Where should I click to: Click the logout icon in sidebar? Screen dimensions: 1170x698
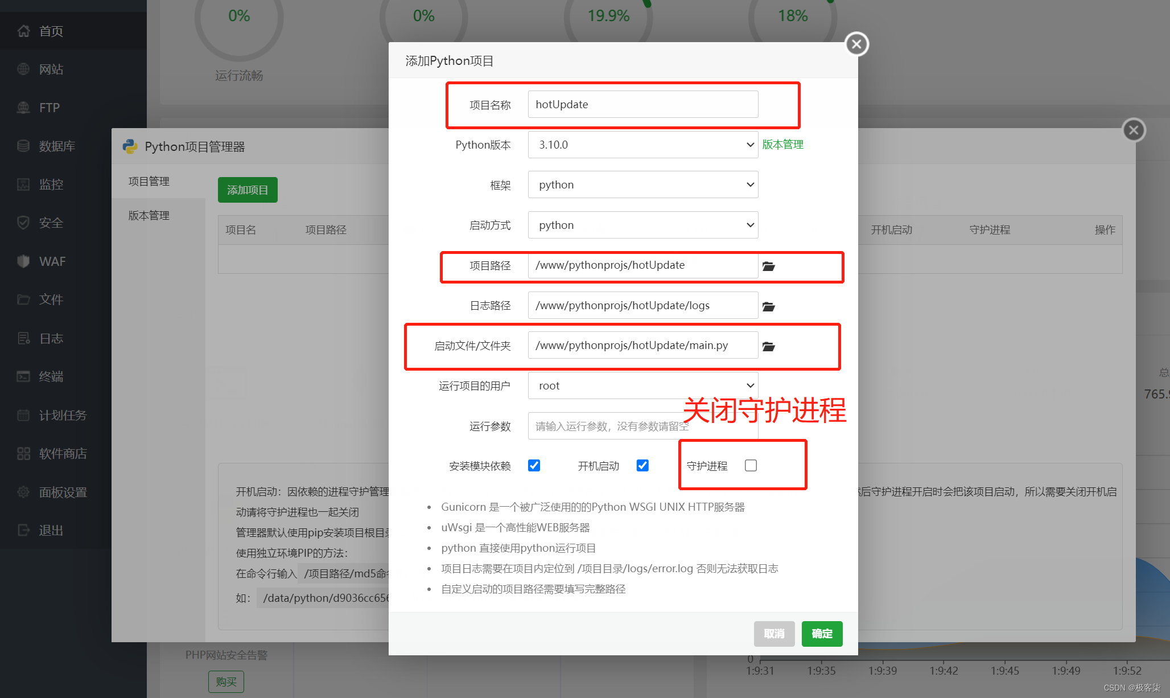[23, 530]
